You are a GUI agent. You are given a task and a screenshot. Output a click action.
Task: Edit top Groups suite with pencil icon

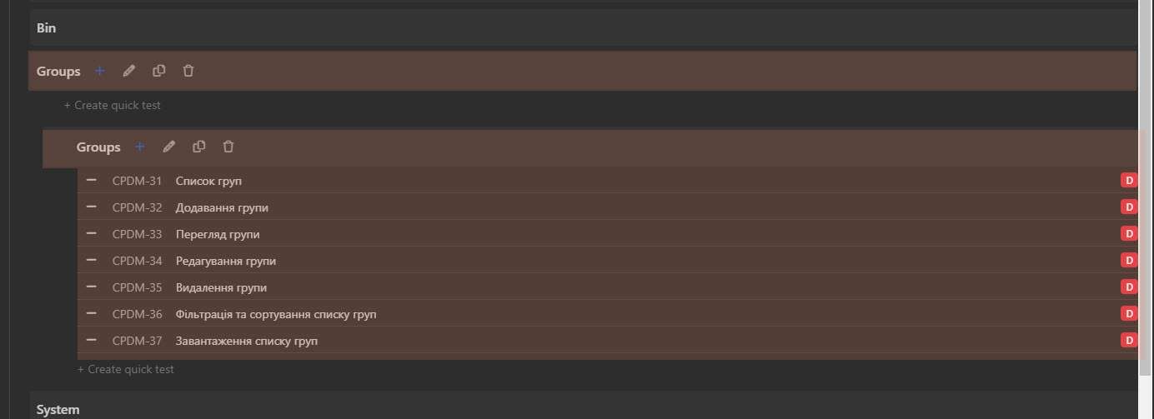129,71
